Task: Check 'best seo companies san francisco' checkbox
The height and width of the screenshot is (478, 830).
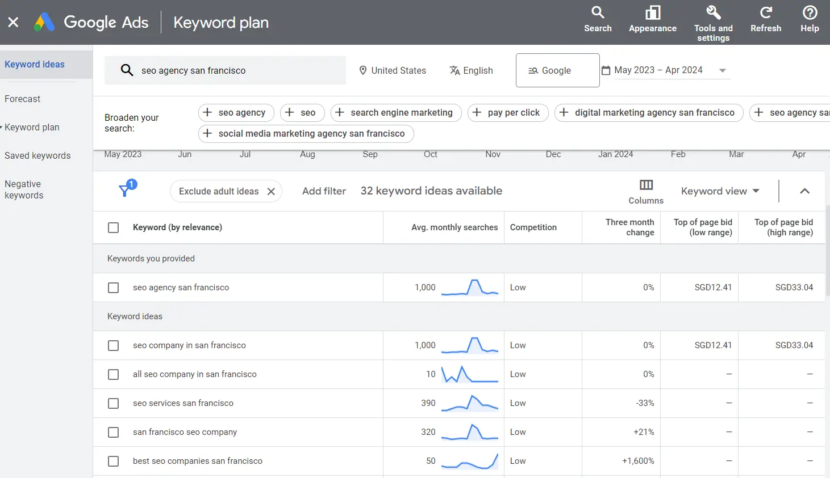Action: point(114,461)
